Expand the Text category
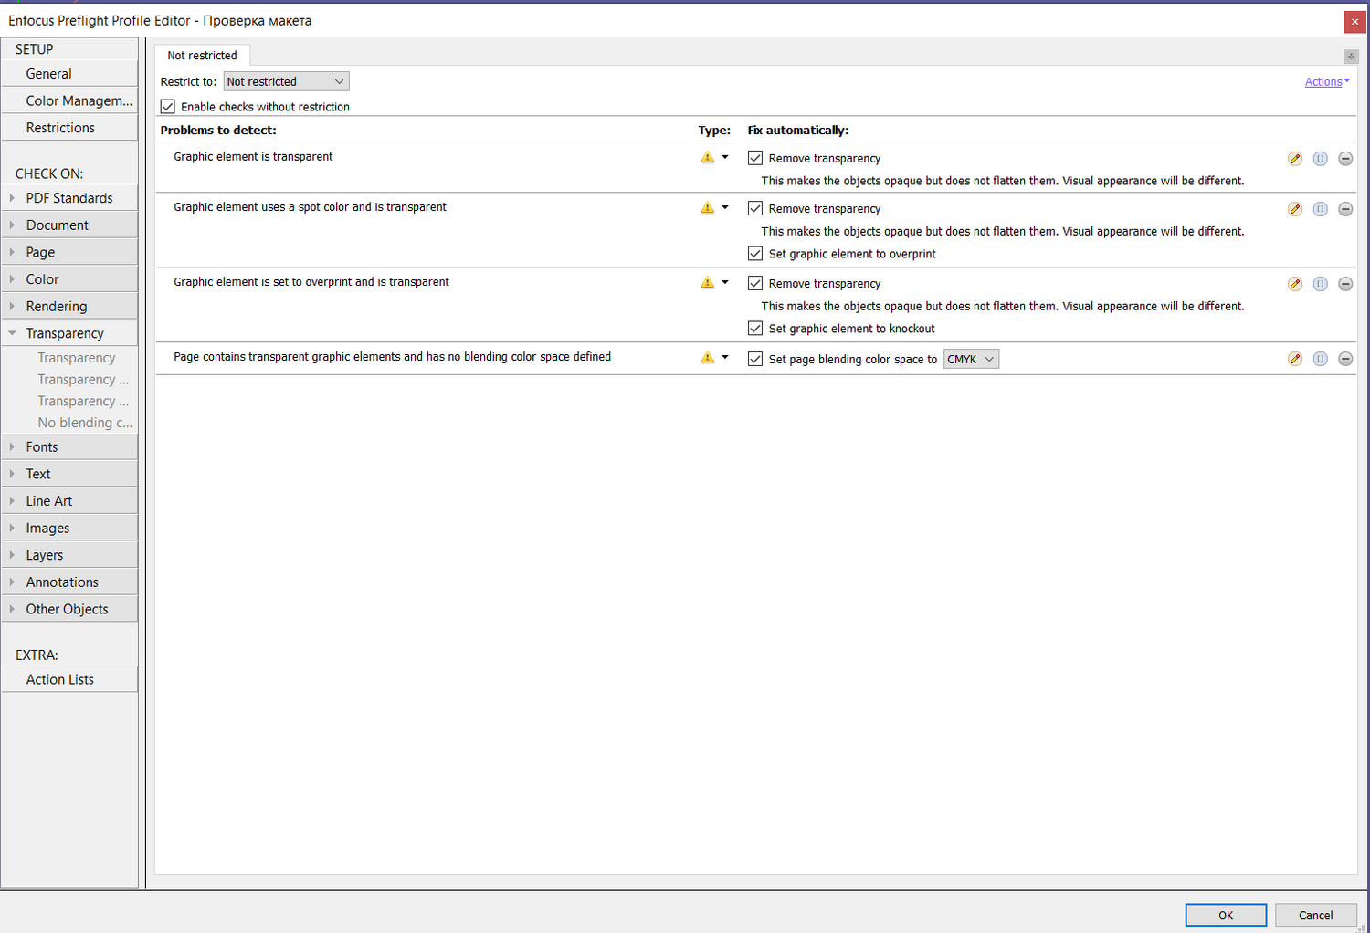This screenshot has width=1370, height=933. point(12,474)
